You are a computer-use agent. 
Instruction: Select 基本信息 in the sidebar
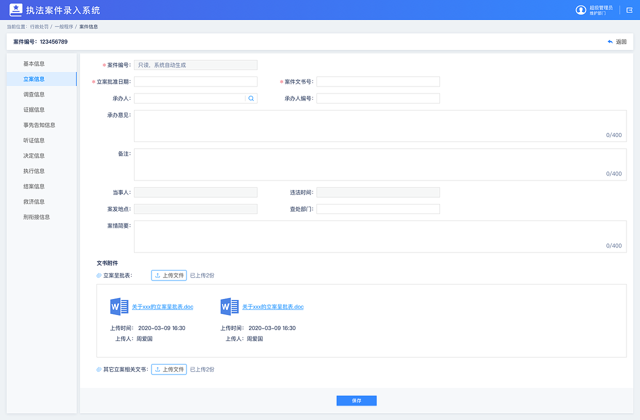point(41,63)
